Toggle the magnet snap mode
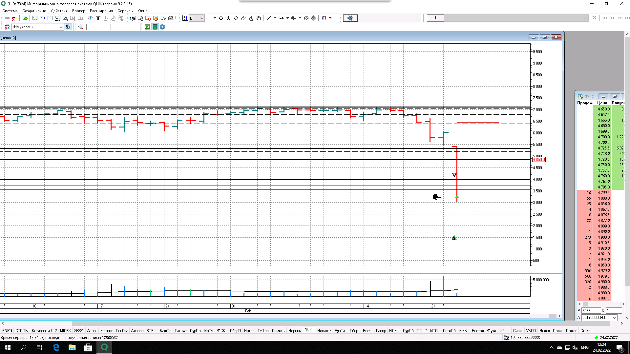 324,18
